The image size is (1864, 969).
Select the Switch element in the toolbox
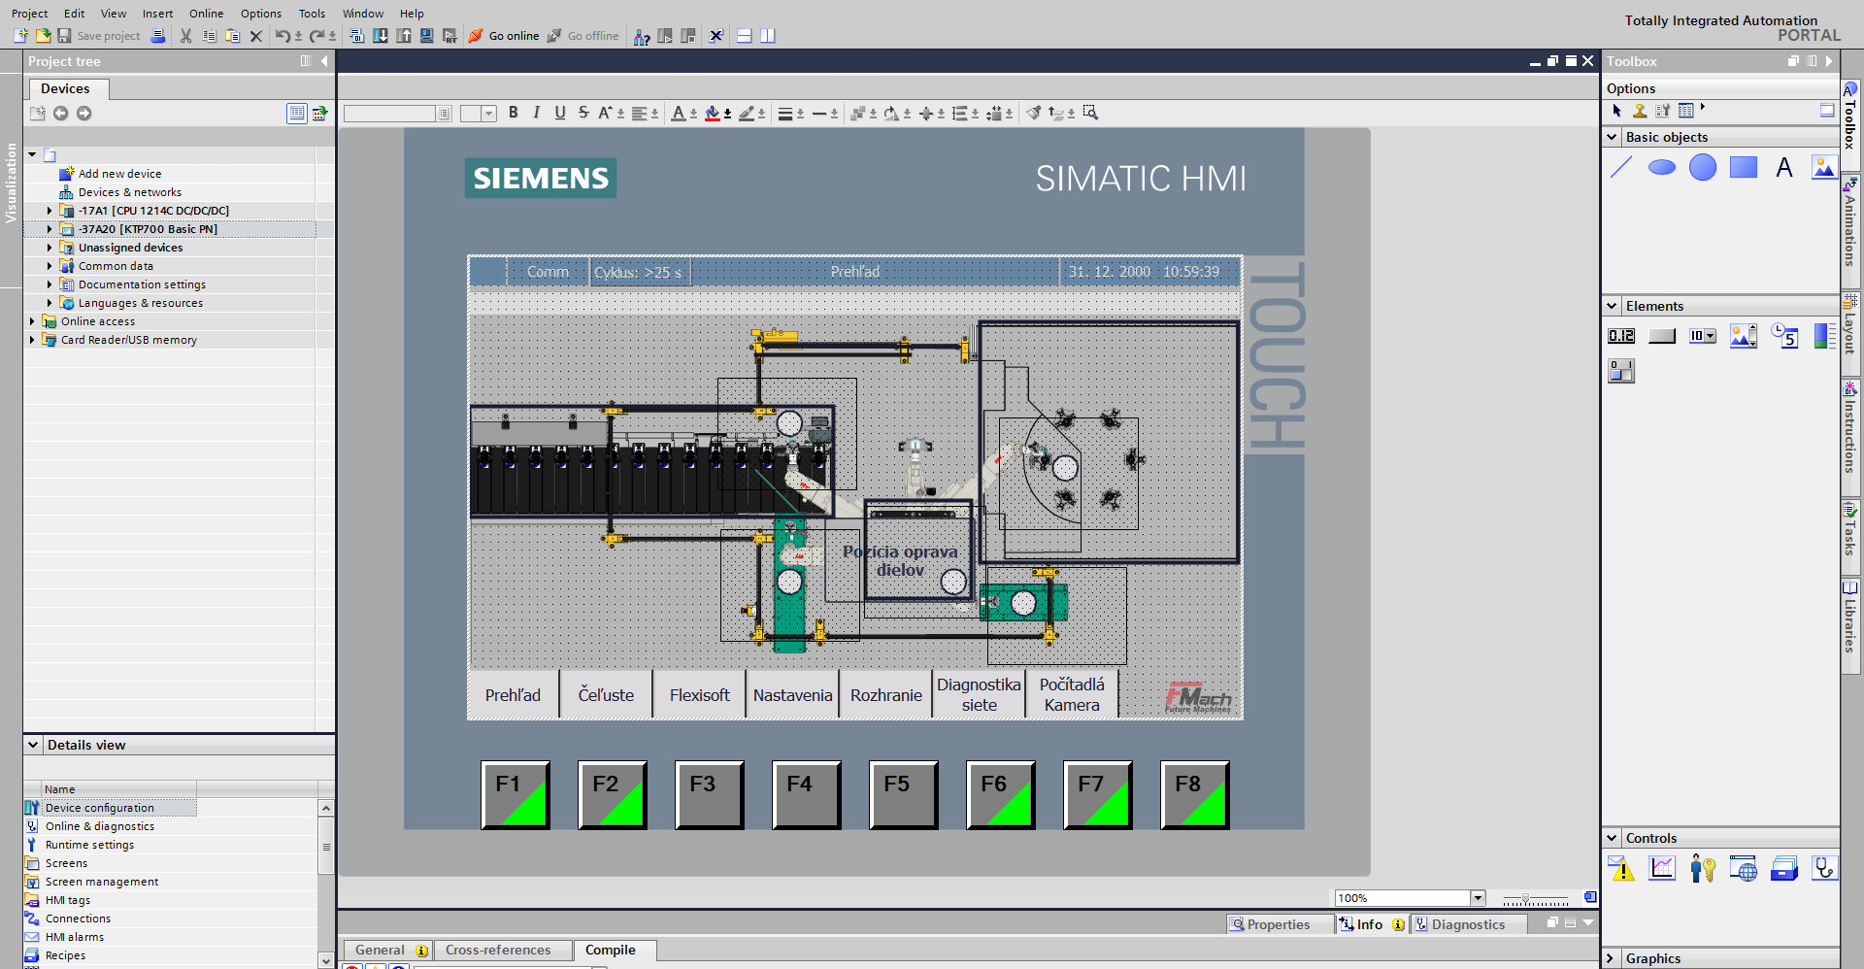click(x=1621, y=371)
